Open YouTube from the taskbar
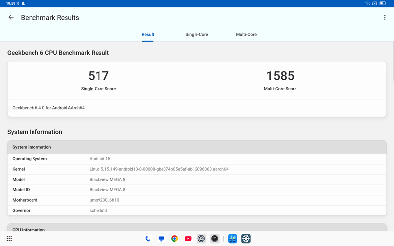This screenshot has height=246, width=394. tap(188, 239)
